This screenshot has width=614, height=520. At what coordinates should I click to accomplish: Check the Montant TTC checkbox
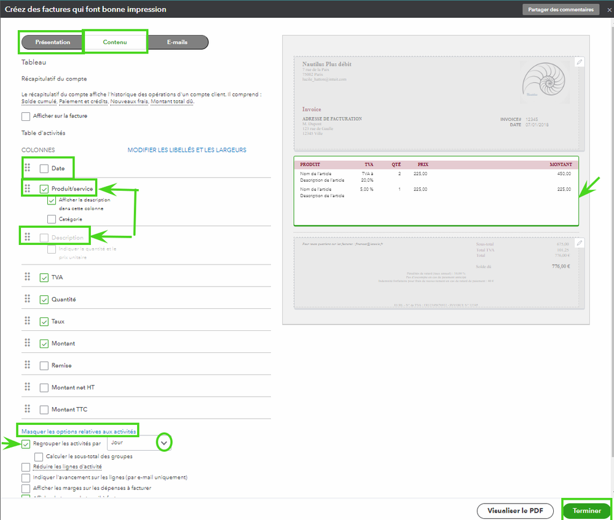coord(44,409)
